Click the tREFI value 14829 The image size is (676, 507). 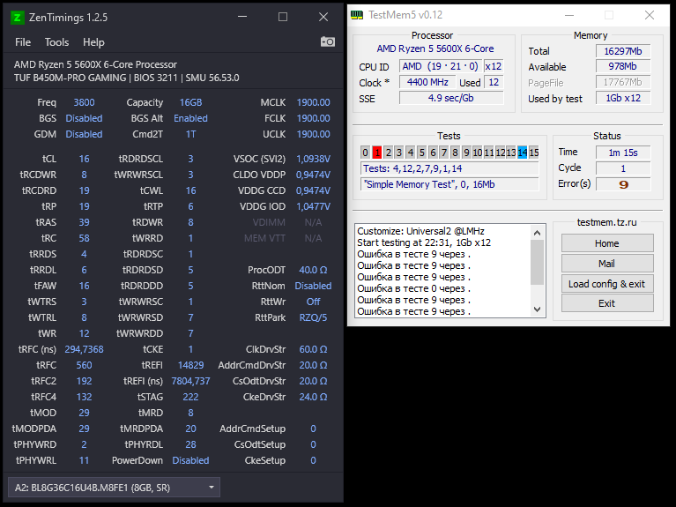point(190,365)
